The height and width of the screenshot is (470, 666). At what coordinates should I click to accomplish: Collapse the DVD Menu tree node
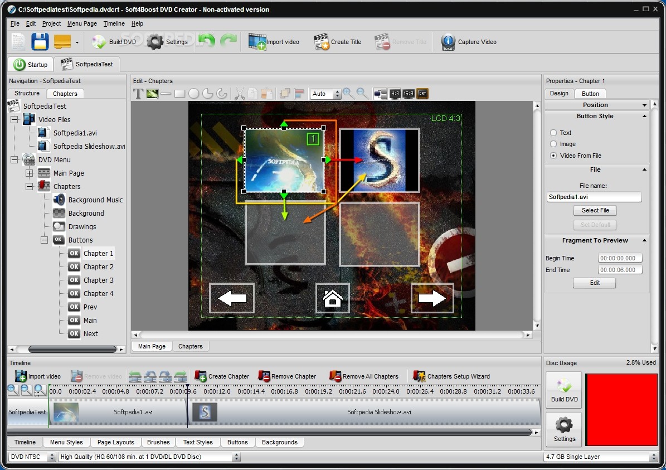pyautogui.click(x=14, y=160)
